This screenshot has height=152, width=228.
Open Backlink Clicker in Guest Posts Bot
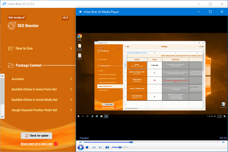click(34, 89)
